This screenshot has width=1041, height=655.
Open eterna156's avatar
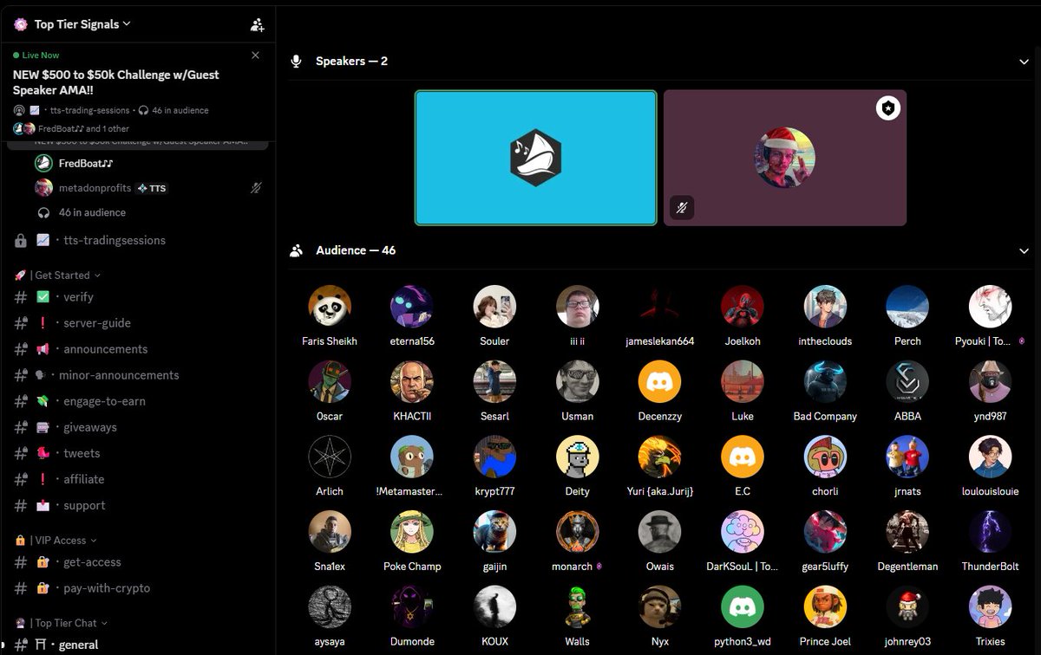pos(412,307)
